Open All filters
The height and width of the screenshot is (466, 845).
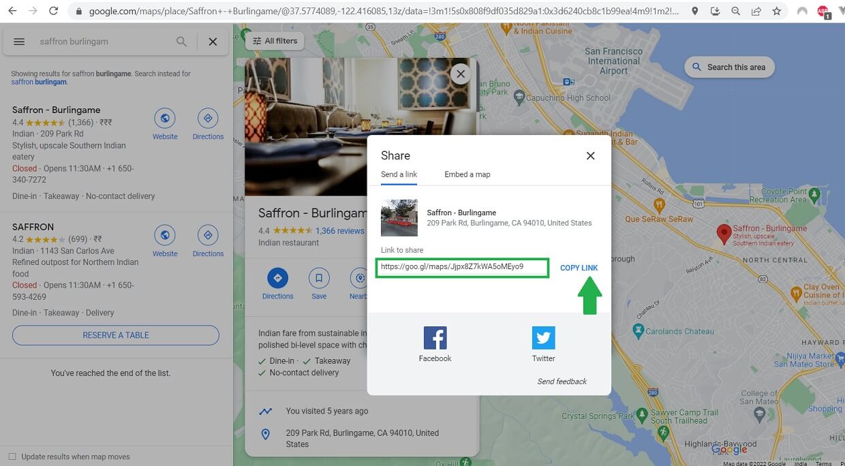tap(275, 41)
